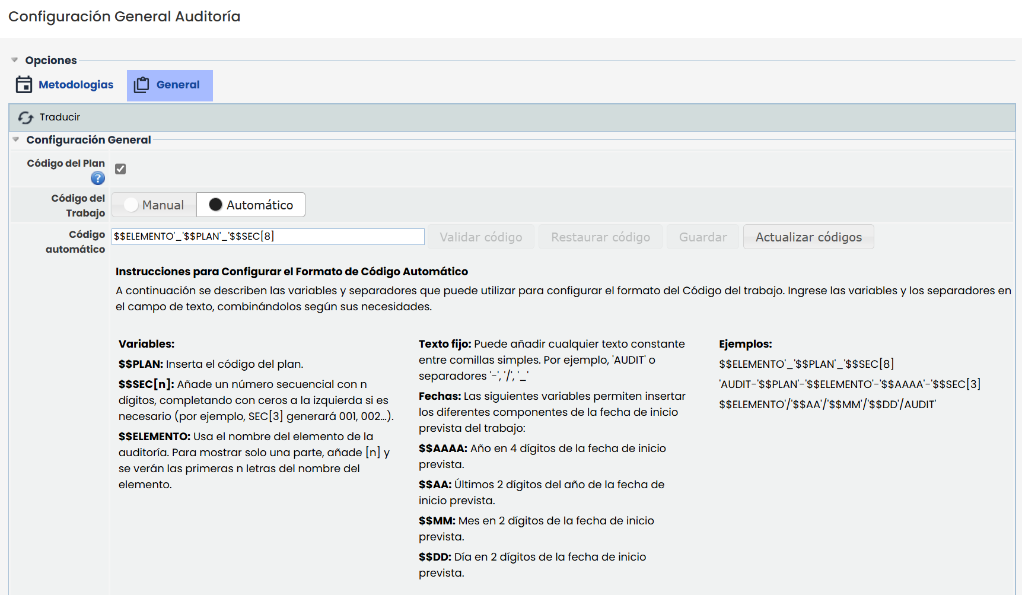The width and height of the screenshot is (1022, 595).
Task: Open the blue help question mark icon
Action: coord(98,178)
